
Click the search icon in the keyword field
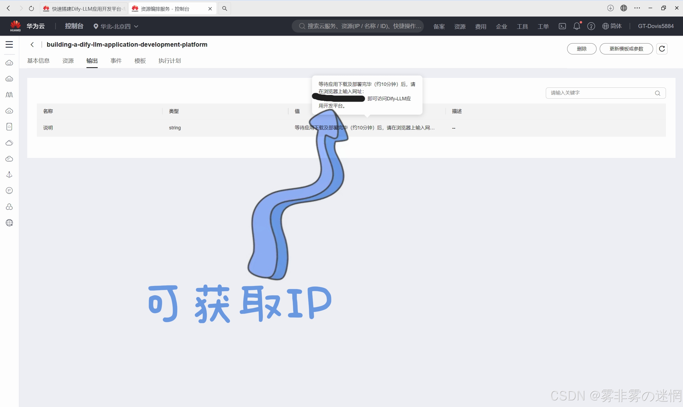pyautogui.click(x=657, y=93)
